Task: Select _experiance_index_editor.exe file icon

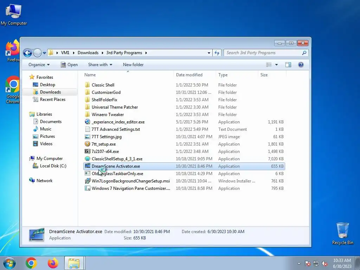Action: point(87,122)
